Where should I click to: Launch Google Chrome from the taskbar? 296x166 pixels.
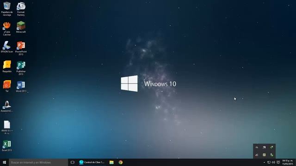click(x=121, y=162)
